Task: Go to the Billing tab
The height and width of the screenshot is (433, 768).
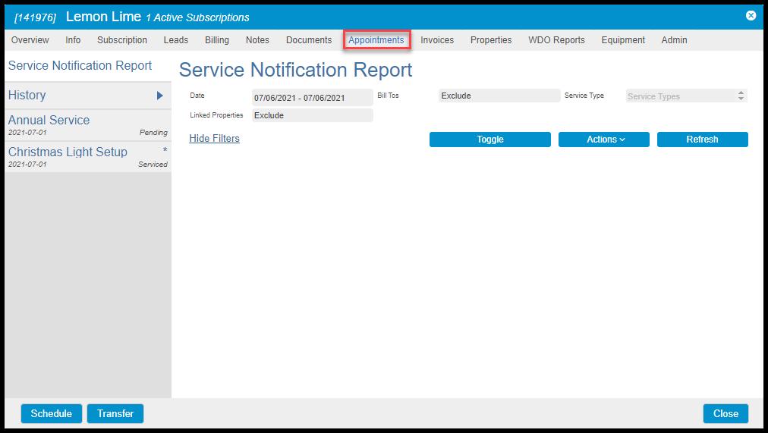Action: click(x=216, y=40)
